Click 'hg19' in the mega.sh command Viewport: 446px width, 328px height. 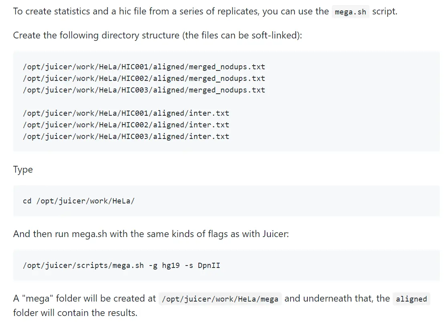[171, 266]
